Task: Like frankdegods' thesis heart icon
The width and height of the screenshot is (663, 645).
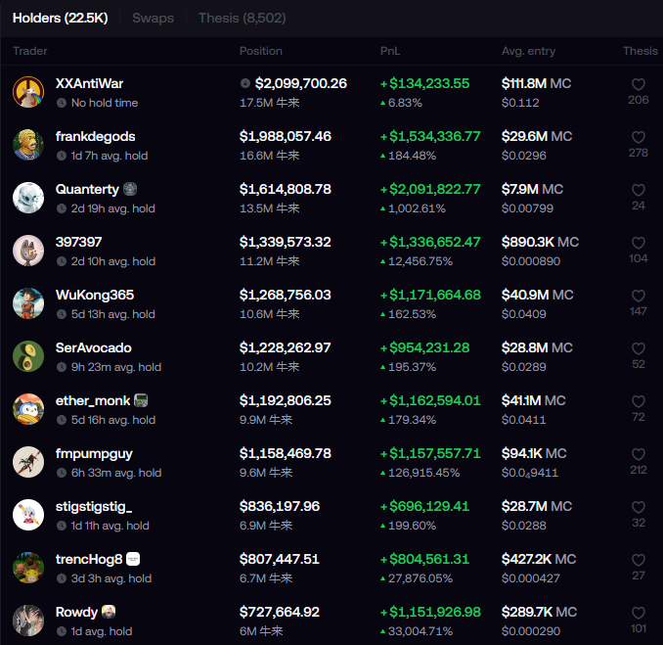Action: pos(638,137)
